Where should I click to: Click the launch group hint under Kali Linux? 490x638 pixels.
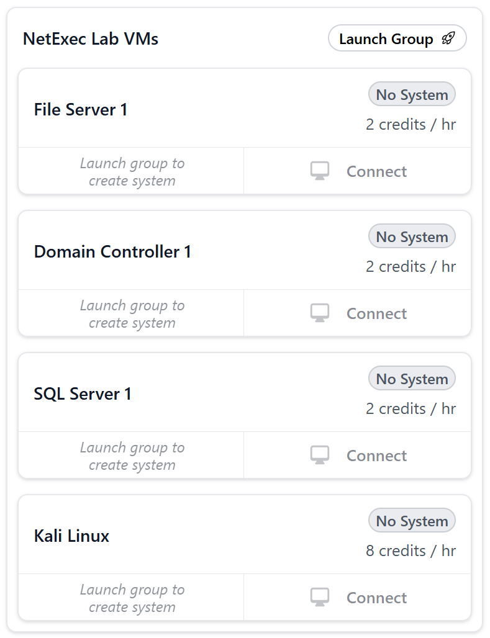tap(132, 597)
